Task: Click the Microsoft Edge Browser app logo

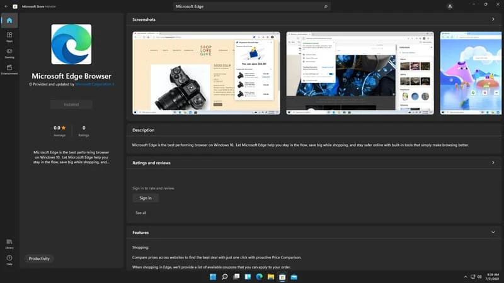Action: 71,44
